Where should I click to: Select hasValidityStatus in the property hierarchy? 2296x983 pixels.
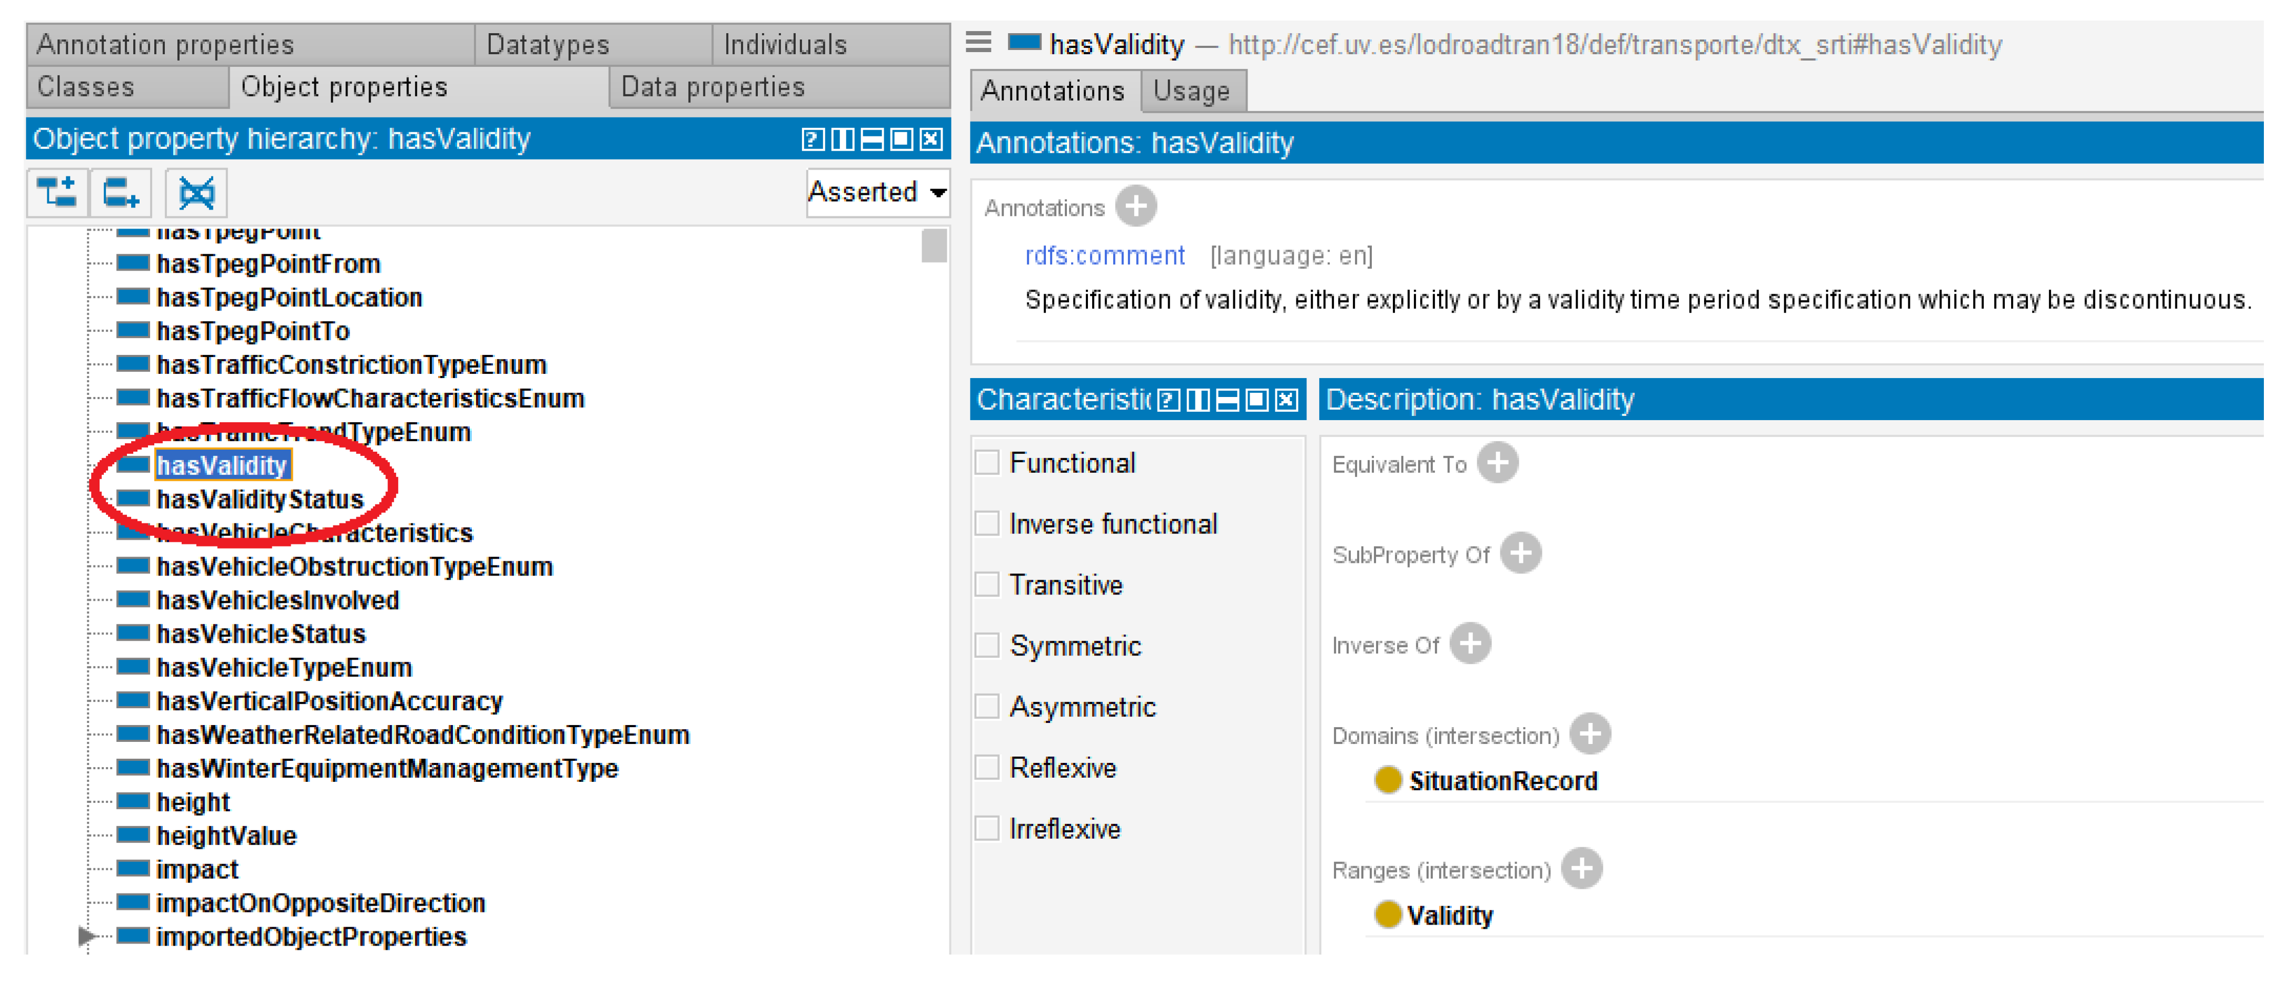click(260, 499)
